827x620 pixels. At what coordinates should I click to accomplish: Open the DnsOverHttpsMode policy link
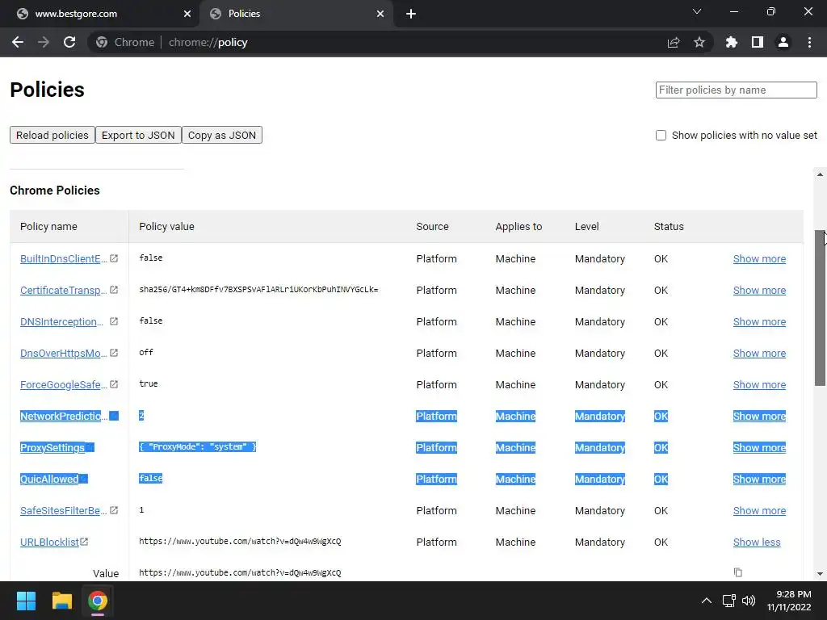click(x=63, y=354)
